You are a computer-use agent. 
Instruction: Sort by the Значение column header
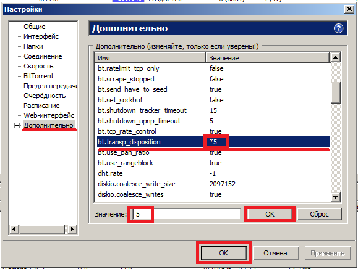pyautogui.click(x=268, y=58)
